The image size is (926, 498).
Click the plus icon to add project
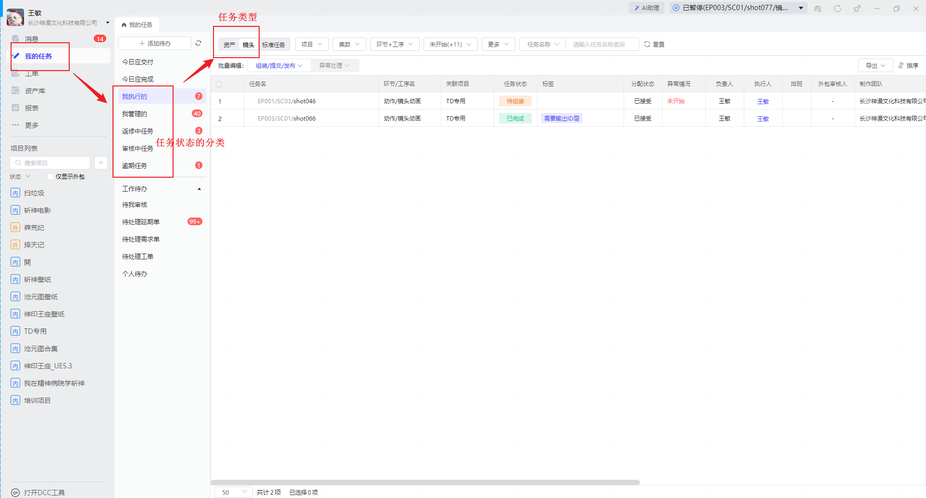(x=101, y=163)
